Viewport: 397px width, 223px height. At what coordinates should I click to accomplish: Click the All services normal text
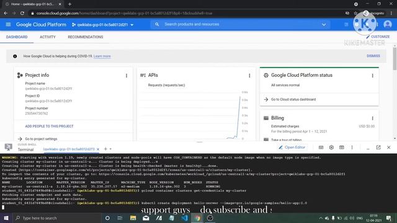(x=285, y=85)
